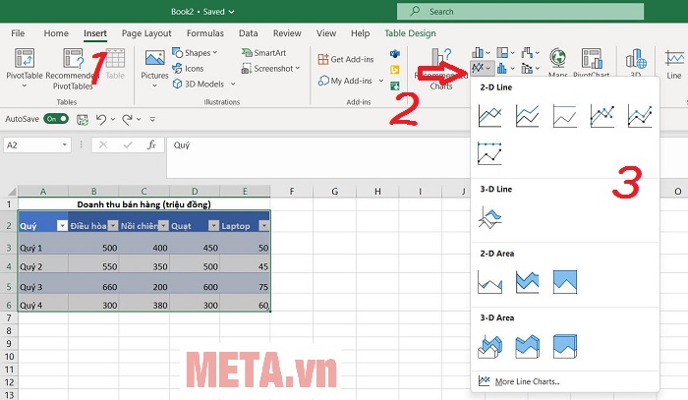Switch to the Data tab
688x400 pixels.
[x=249, y=33]
